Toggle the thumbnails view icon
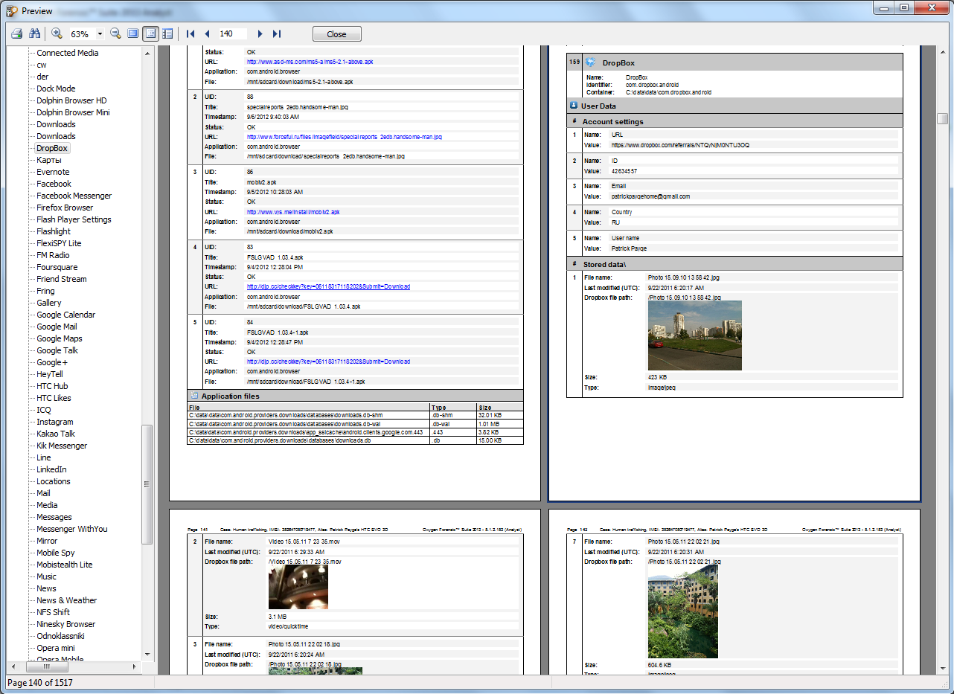 coord(167,33)
